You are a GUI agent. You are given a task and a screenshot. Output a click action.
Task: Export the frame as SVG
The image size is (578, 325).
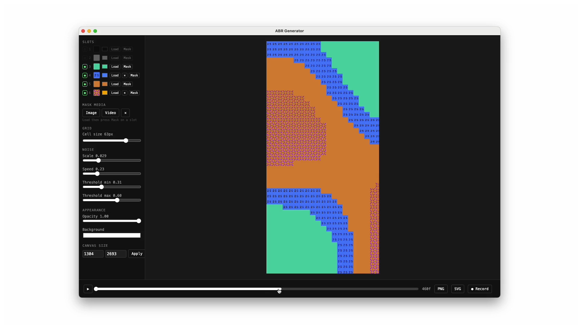click(x=458, y=289)
